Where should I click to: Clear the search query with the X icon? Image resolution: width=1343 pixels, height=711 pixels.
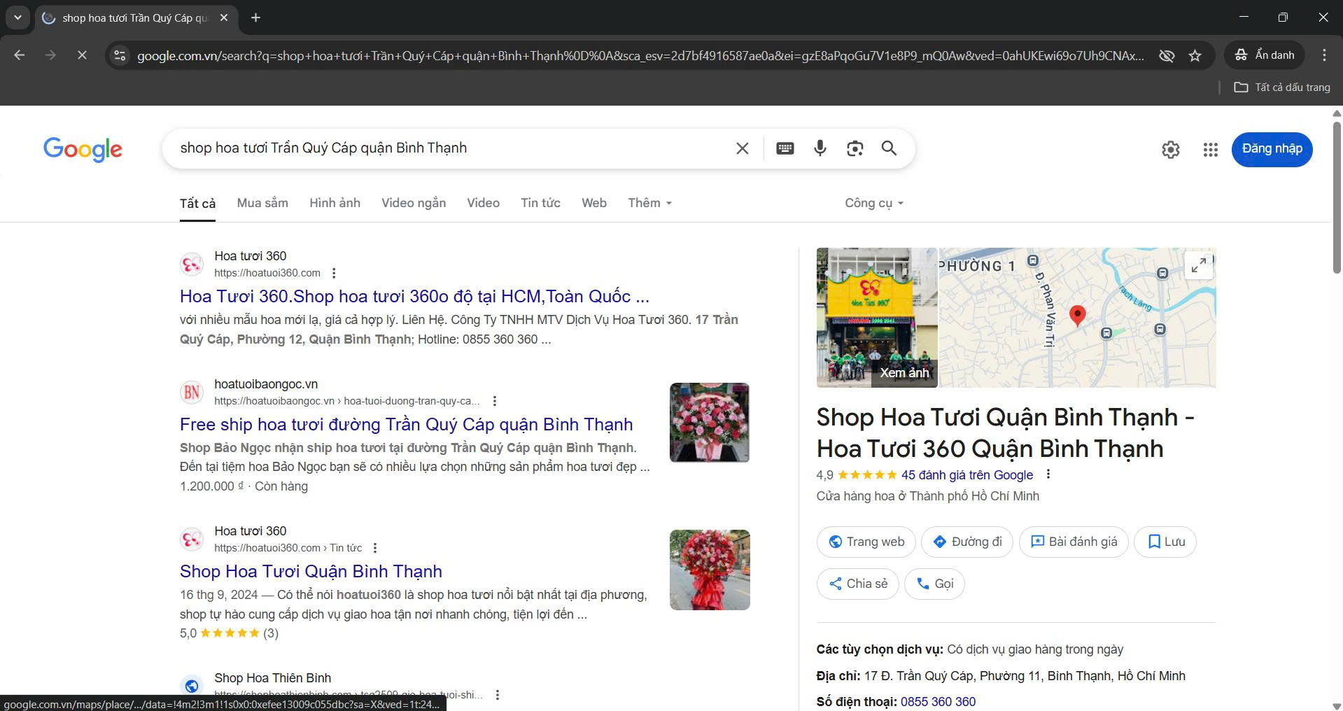point(742,148)
